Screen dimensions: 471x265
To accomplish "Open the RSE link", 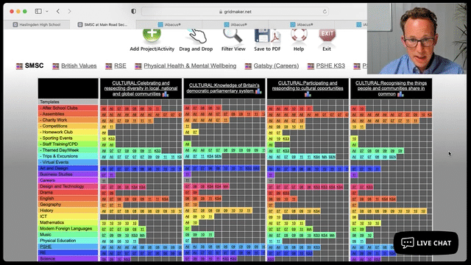I will [120, 66].
